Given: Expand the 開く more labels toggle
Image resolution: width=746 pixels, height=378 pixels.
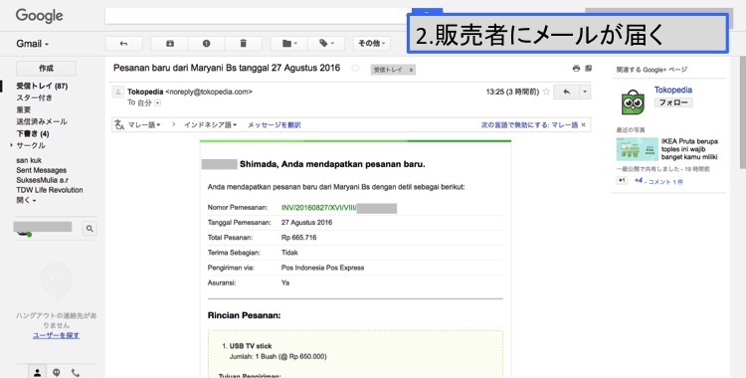Looking at the screenshot, I should tap(26, 200).
